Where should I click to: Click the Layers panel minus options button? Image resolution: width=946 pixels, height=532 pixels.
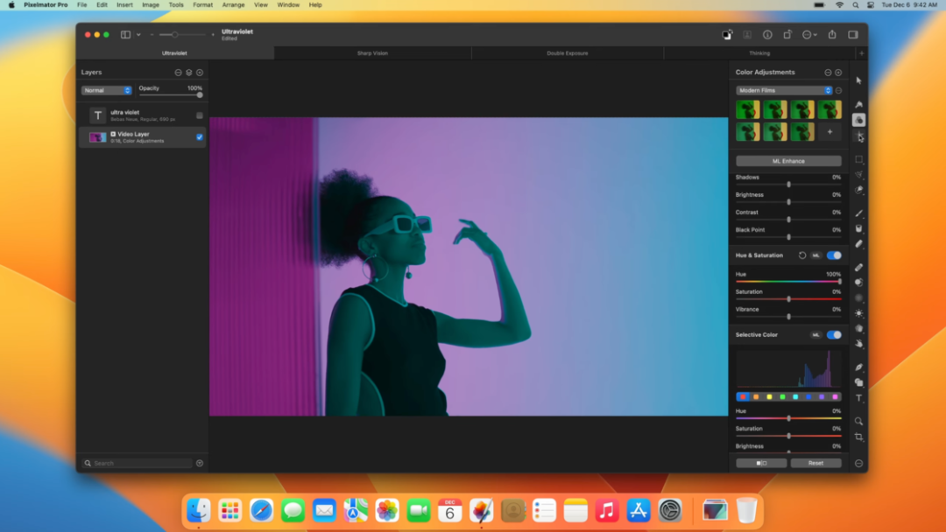pyautogui.click(x=178, y=73)
